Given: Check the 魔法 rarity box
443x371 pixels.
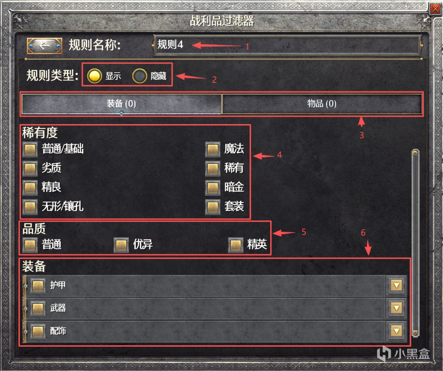Looking at the screenshot, I should tap(213, 149).
